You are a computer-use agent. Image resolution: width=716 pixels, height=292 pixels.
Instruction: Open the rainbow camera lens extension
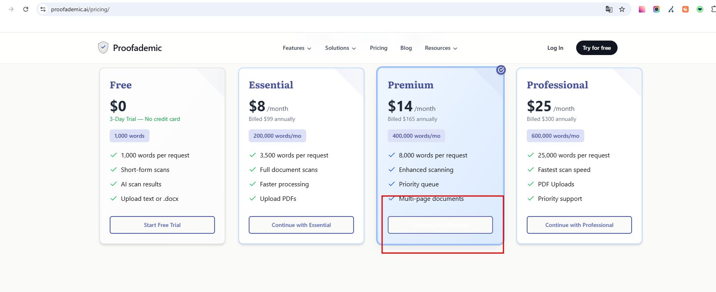[x=657, y=9]
